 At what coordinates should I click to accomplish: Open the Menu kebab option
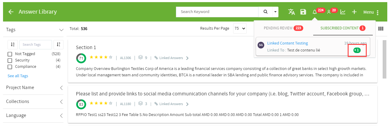[x=378, y=12]
